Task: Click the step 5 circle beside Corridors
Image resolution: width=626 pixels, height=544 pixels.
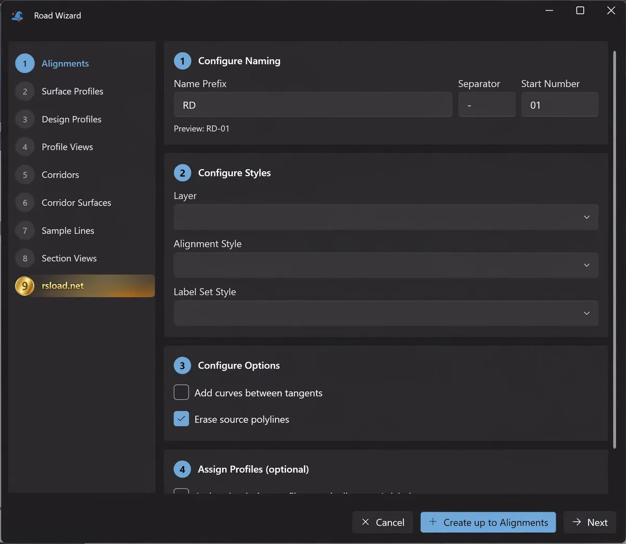Action: point(25,175)
